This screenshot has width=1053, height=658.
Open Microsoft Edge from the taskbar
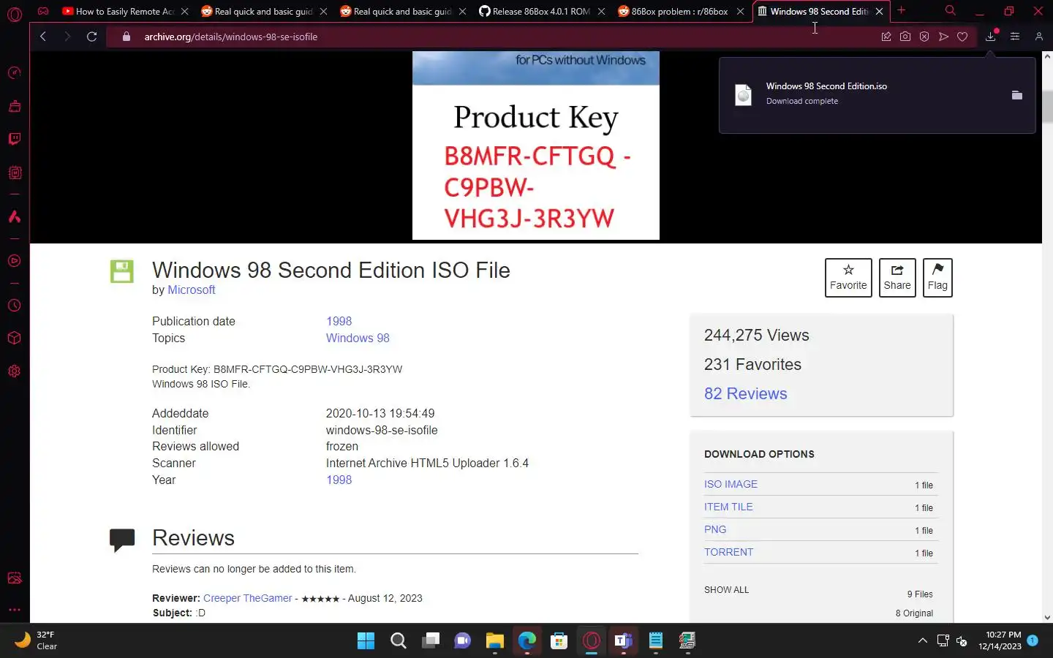526,641
